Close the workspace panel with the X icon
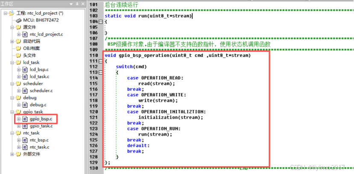354x174 pixels. [x=82, y=4]
